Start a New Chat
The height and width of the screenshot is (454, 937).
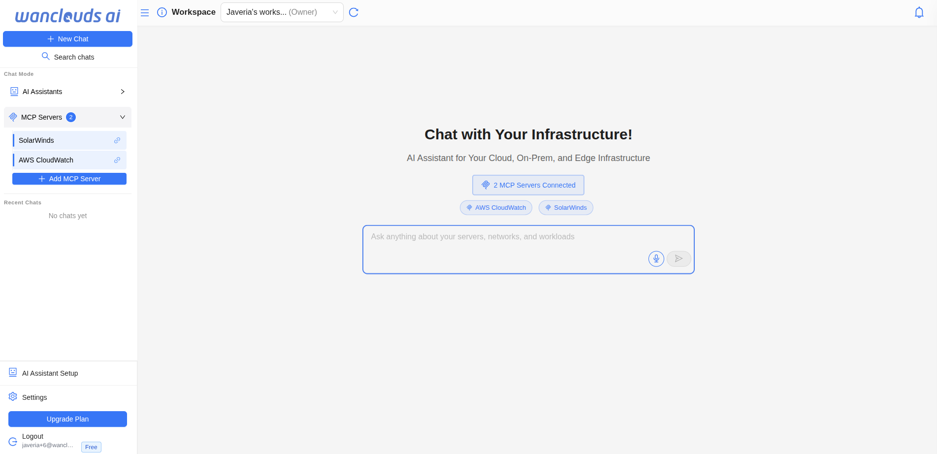click(67, 39)
